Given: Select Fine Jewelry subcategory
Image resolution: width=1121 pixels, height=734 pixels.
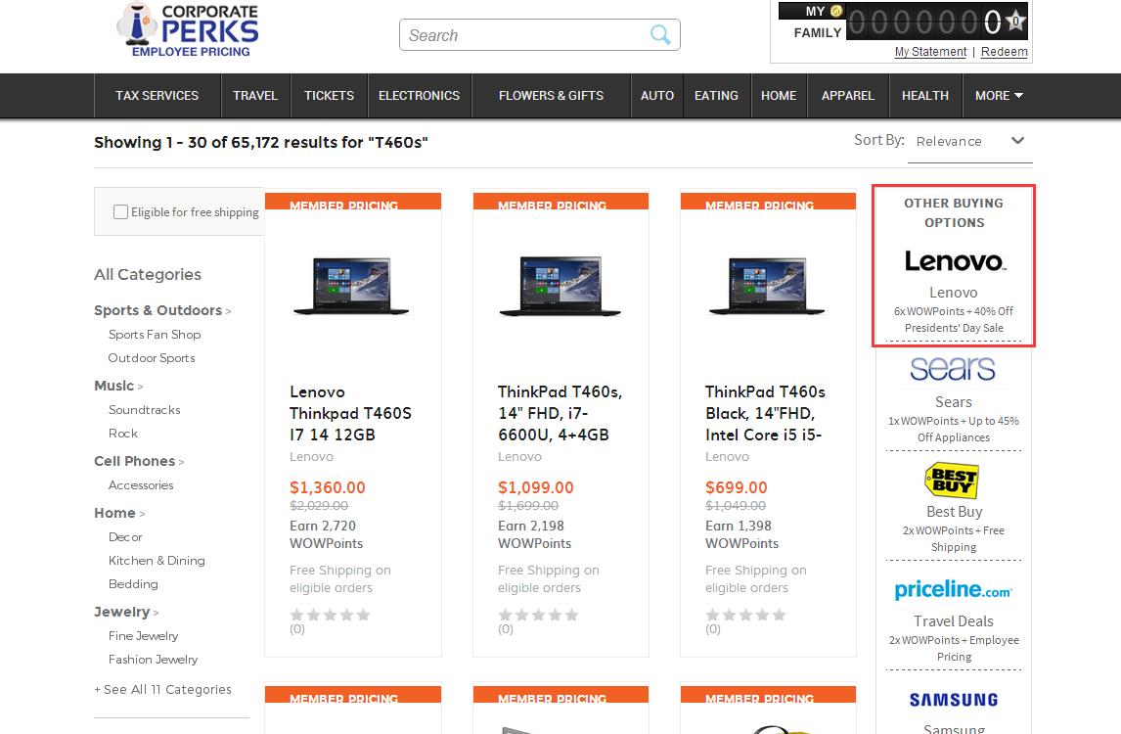Looking at the screenshot, I should [143, 636].
